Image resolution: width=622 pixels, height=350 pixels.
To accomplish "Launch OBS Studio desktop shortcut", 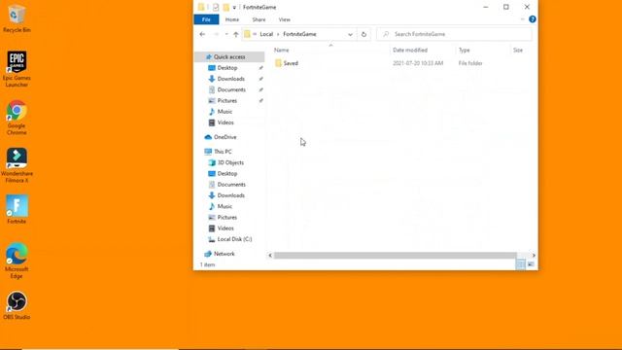I will tap(17, 305).
